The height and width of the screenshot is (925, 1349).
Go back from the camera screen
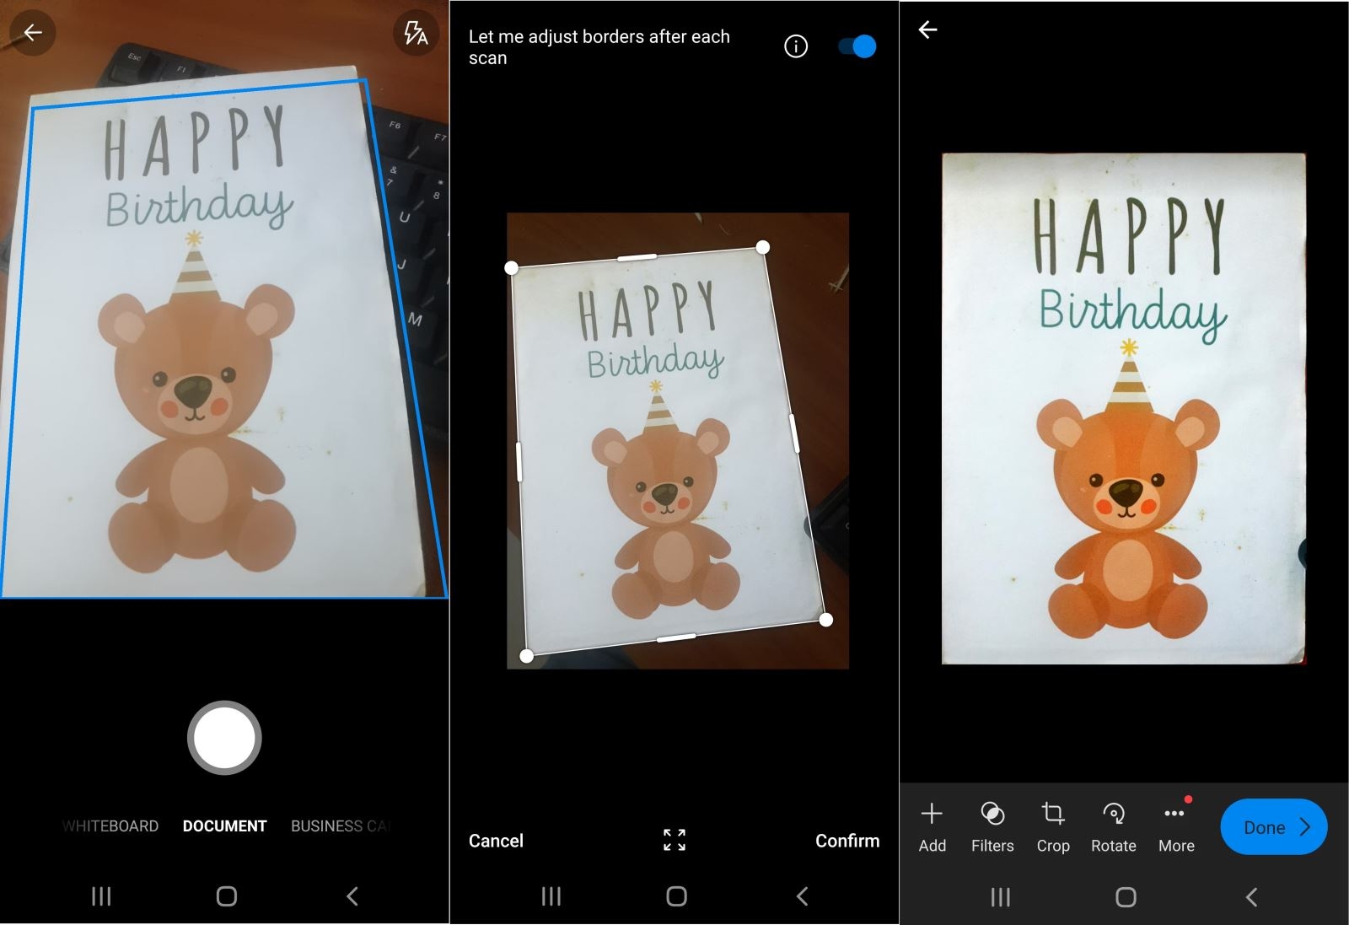[32, 33]
